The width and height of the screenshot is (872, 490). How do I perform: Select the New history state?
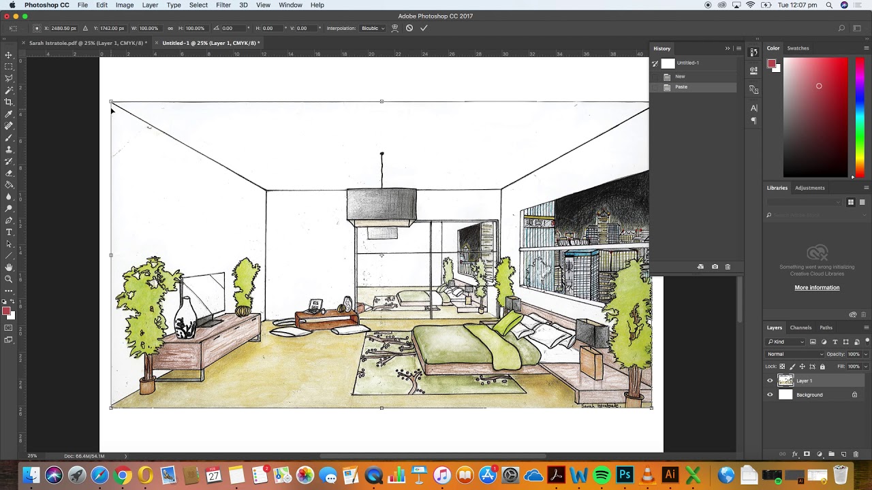[x=693, y=76]
